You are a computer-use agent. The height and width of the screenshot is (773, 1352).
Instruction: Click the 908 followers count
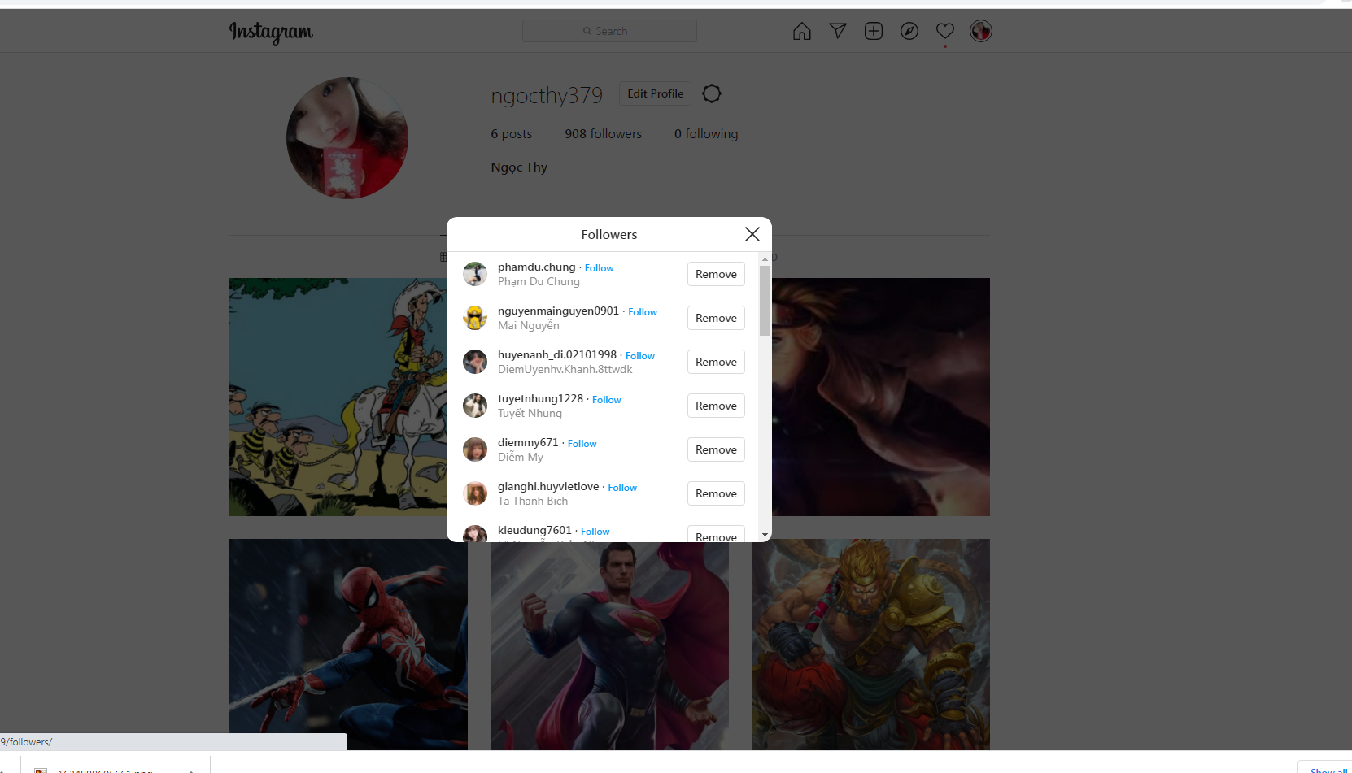point(603,134)
